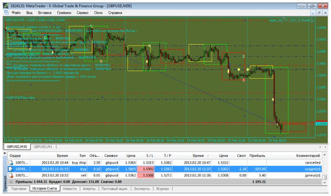Select the highlighted buy order row icon
The width and height of the screenshot is (331, 196).
tap(11, 169)
